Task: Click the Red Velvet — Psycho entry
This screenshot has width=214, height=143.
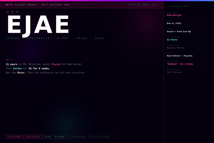Action: (180, 56)
